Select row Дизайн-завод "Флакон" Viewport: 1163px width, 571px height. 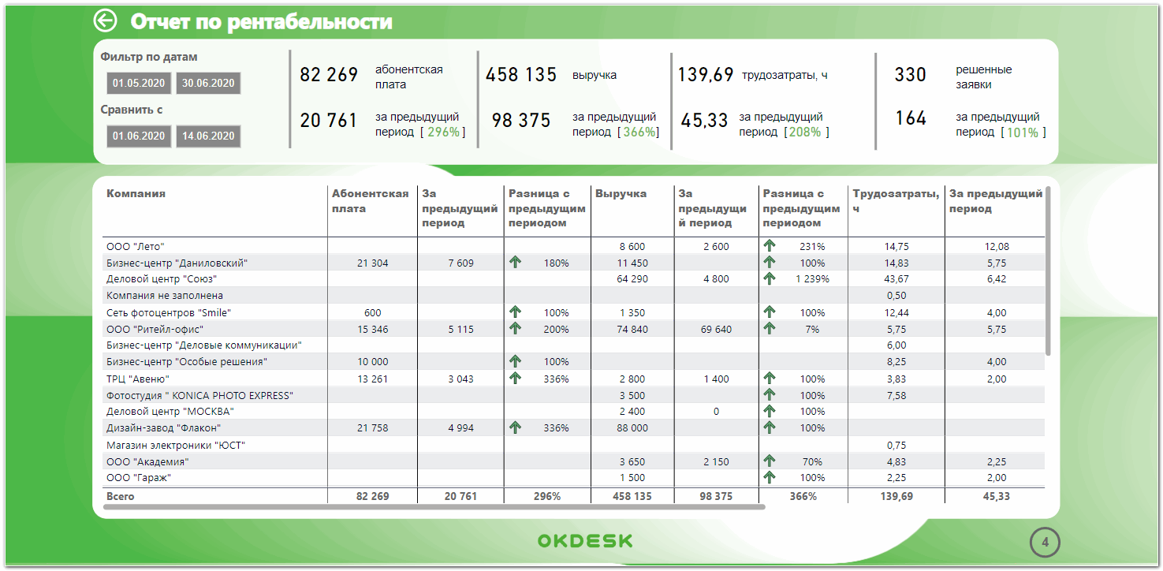(x=573, y=428)
